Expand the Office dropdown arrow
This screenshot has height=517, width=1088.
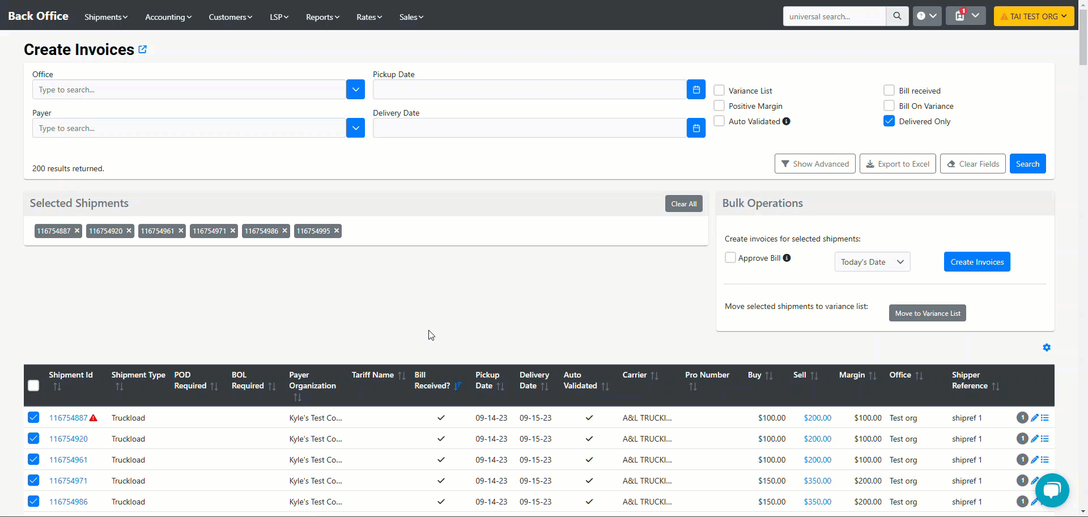[x=355, y=90]
